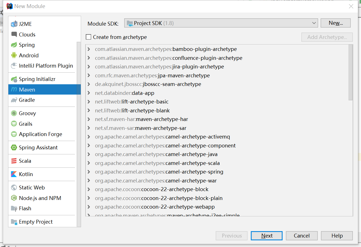Select Kotlin module type label

tap(26, 174)
